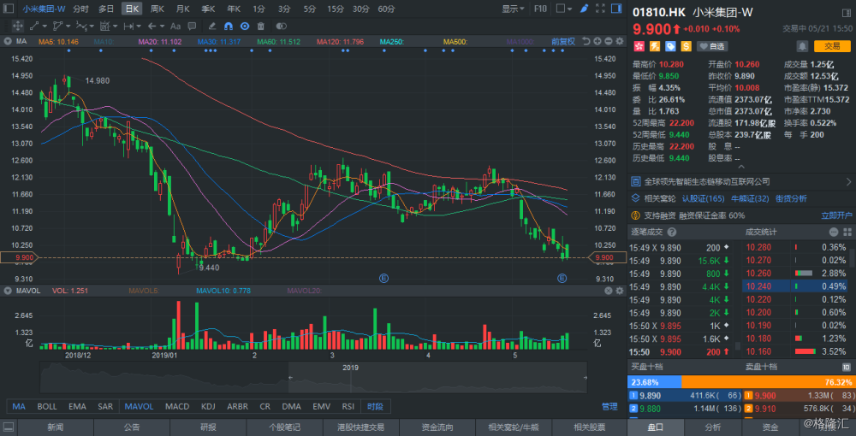Image resolution: width=856 pixels, height=436 pixels.
Task: Toggle the 自选 watchlist heart button
Action: (x=712, y=45)
